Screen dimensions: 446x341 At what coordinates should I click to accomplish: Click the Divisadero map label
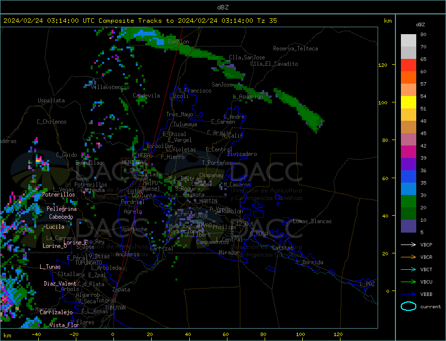click(x=242, y=154)
